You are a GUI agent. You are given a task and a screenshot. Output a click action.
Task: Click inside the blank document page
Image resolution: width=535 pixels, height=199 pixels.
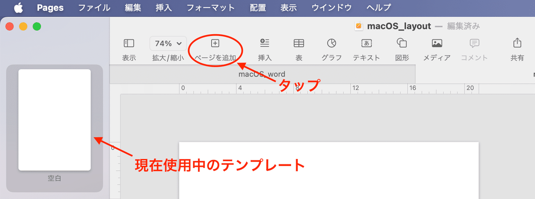[329, 171]
